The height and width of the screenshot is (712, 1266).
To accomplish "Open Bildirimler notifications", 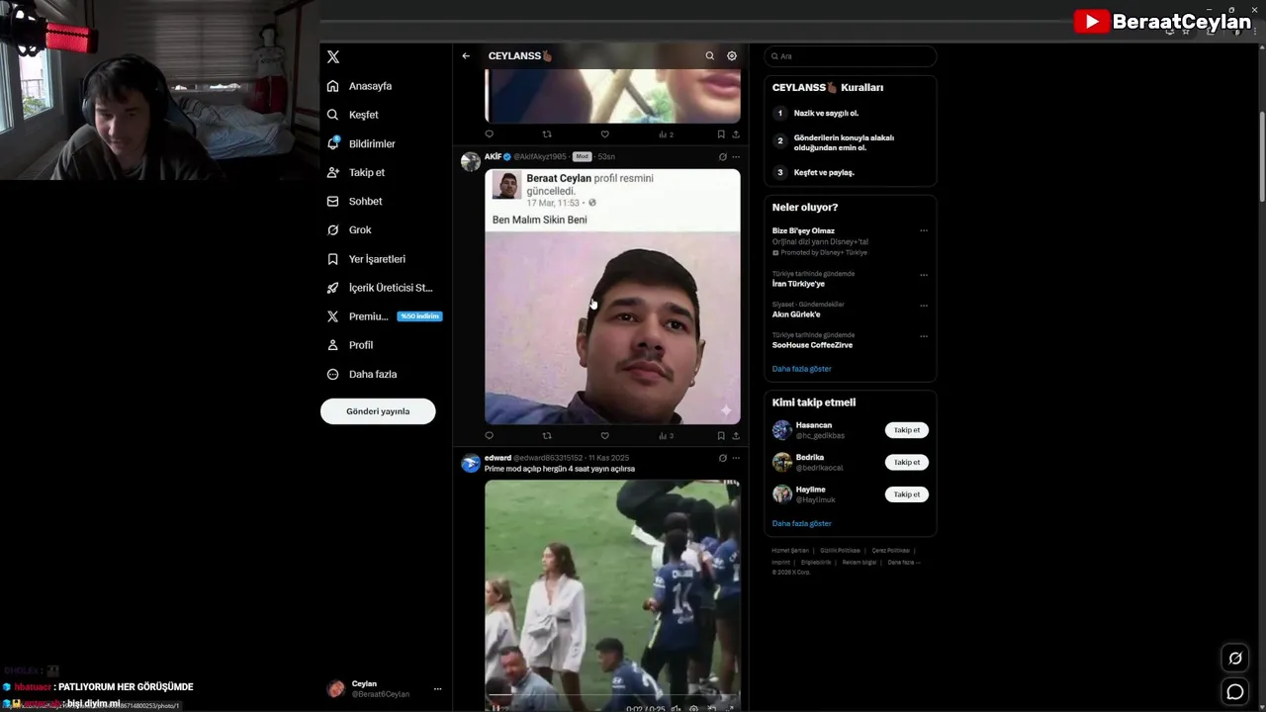I will pyautogui.click(x=361, y=143).
